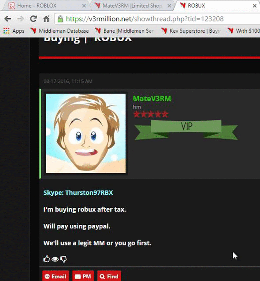Close the MateV3RM Limited Shop tab
Image resolution: width=260 pixels, height=281 pixels.
pyautogui.click(x=169, y=6)
